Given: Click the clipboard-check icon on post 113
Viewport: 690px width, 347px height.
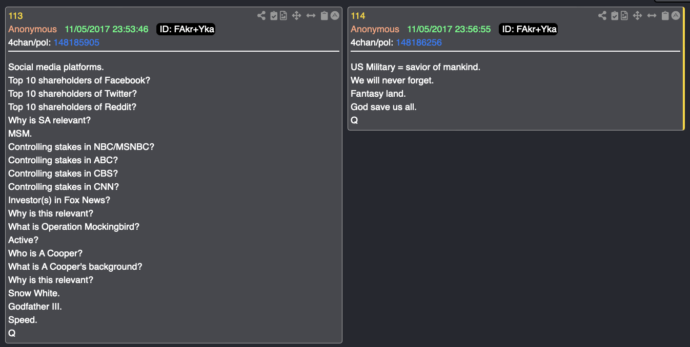Looking at the screenshot, I should (x=274, y=16).
